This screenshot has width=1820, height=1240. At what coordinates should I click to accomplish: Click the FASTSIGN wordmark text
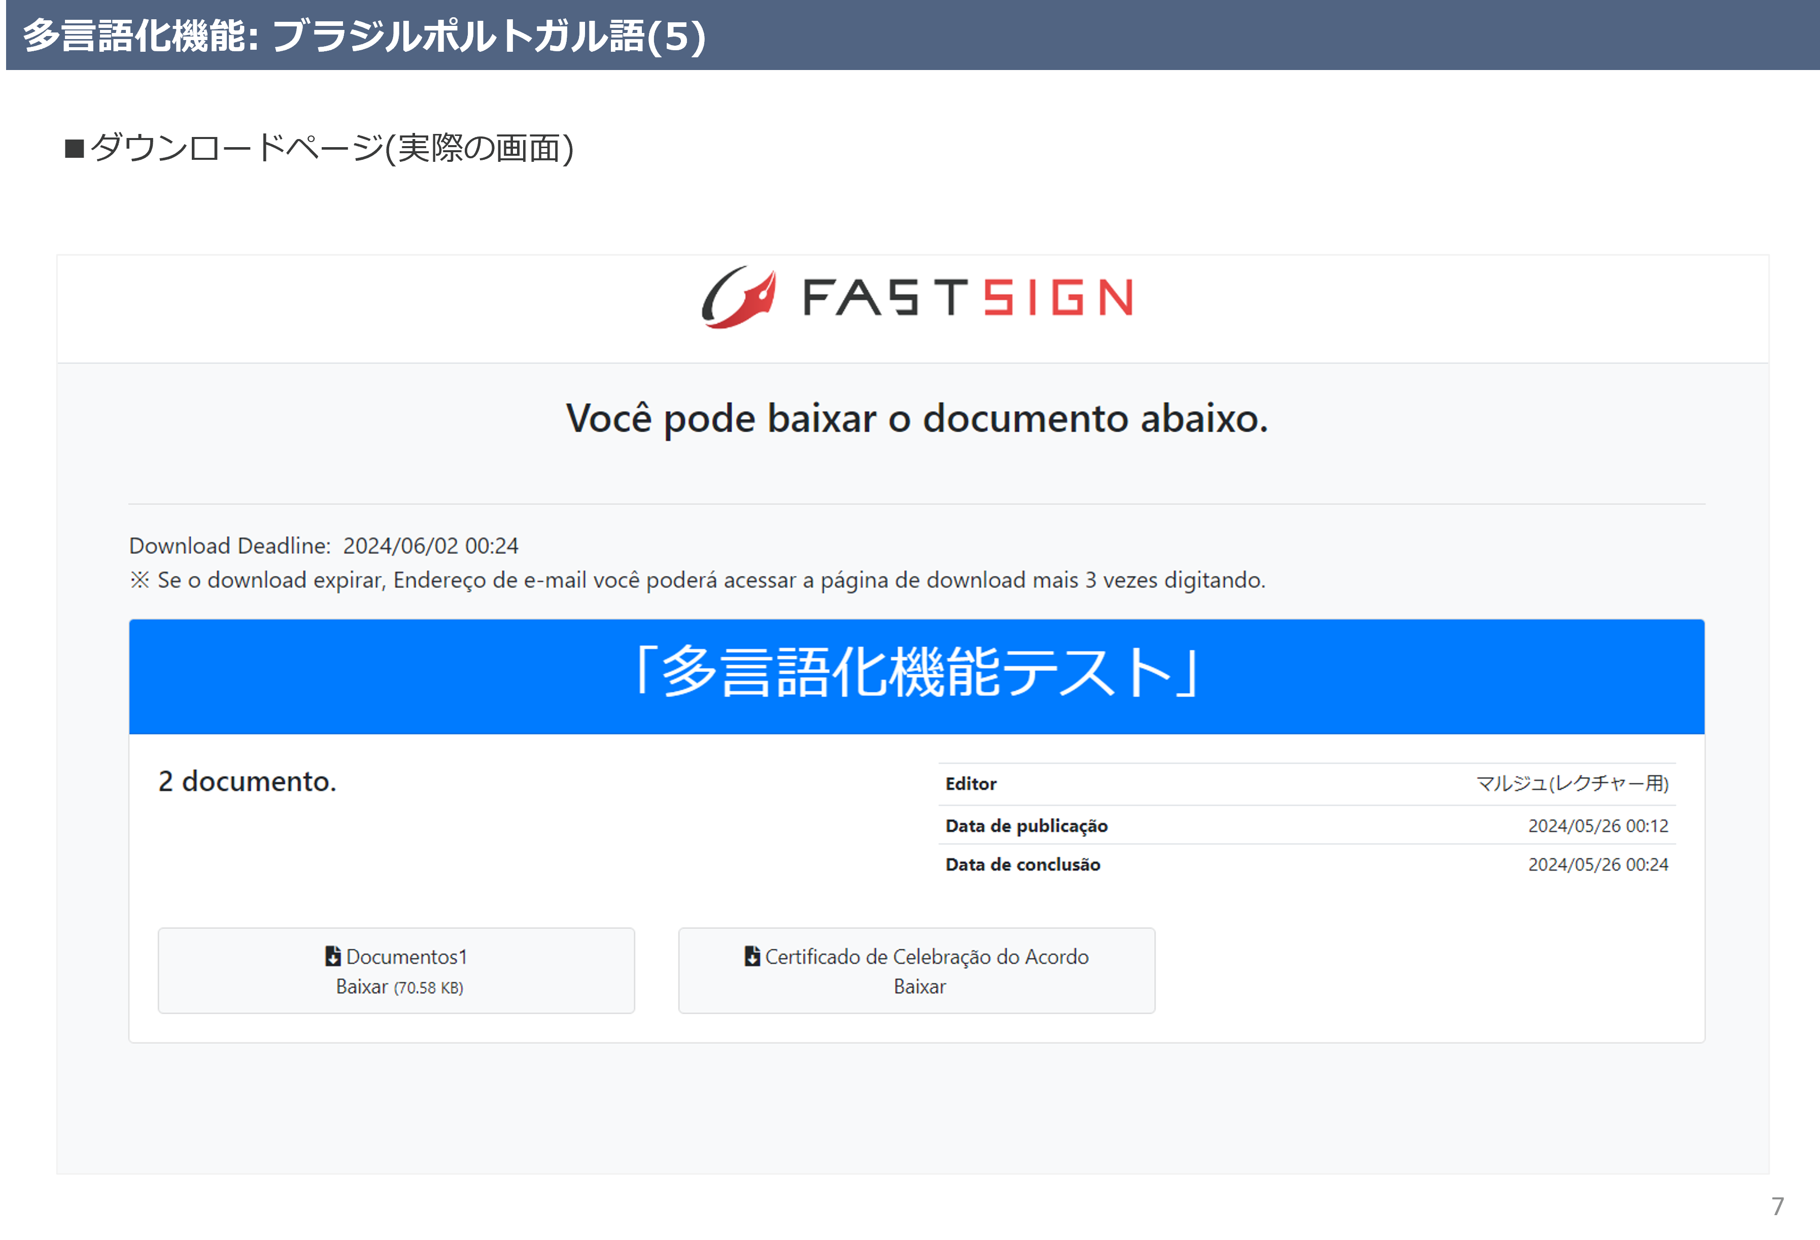click(967, 298)
